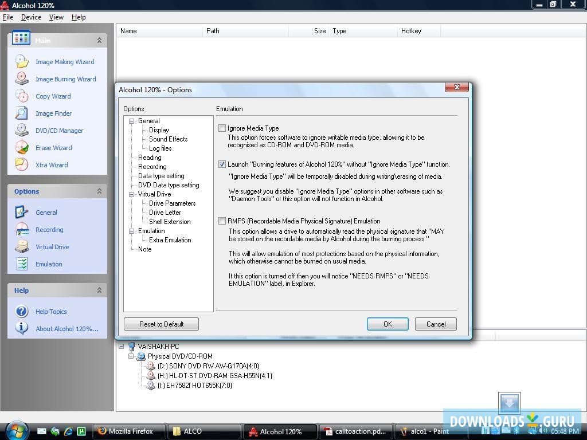Open the Device menu

pyautogui.click(x=31, y=17)
